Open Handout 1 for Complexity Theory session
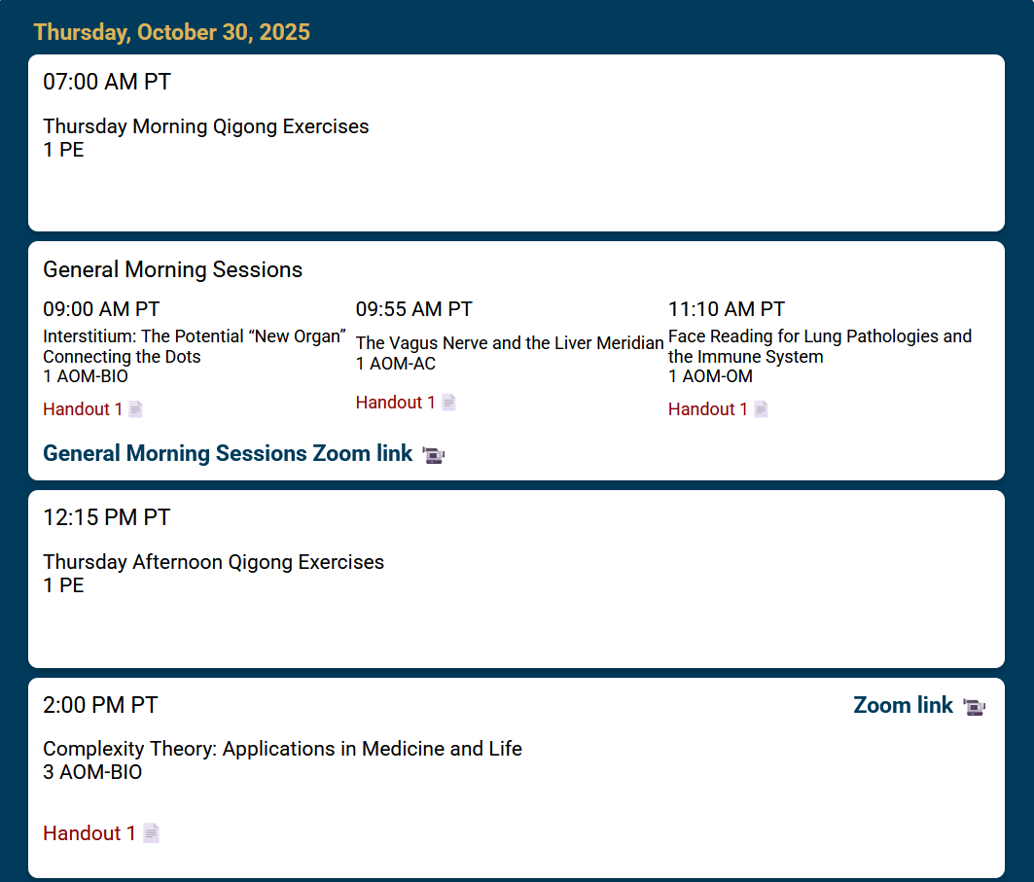 pos(89,833)
